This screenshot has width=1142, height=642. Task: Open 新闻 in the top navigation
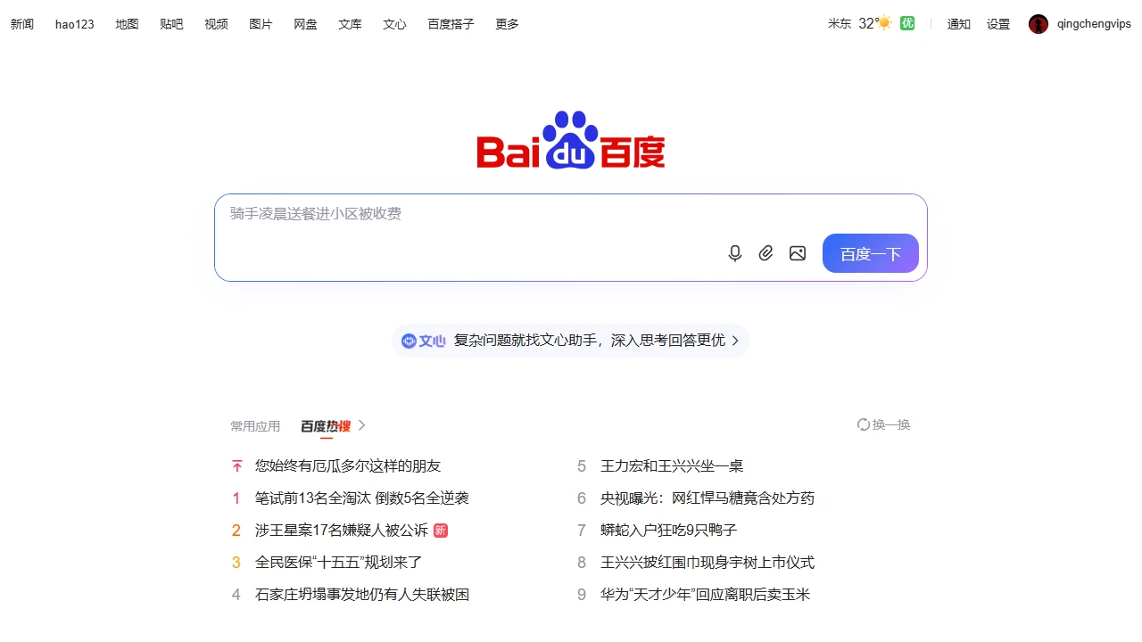(x=22, y=24)
